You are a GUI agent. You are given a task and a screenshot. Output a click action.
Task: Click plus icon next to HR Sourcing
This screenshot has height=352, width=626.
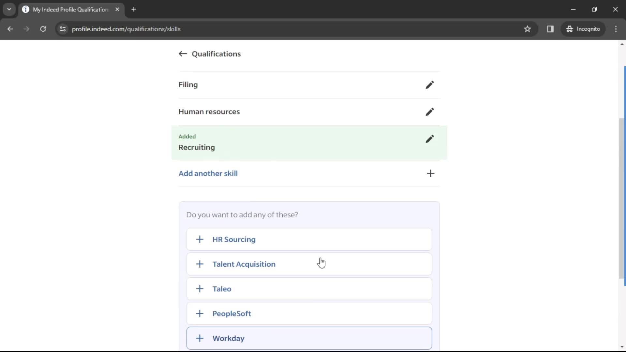(x=200, y=239)
